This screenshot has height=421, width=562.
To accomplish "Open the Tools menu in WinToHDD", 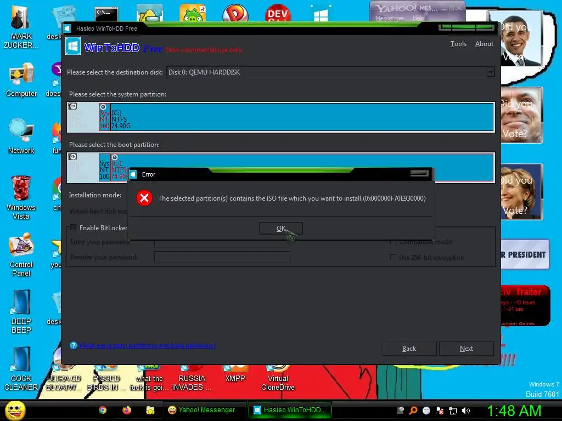I will click(458, 44).
